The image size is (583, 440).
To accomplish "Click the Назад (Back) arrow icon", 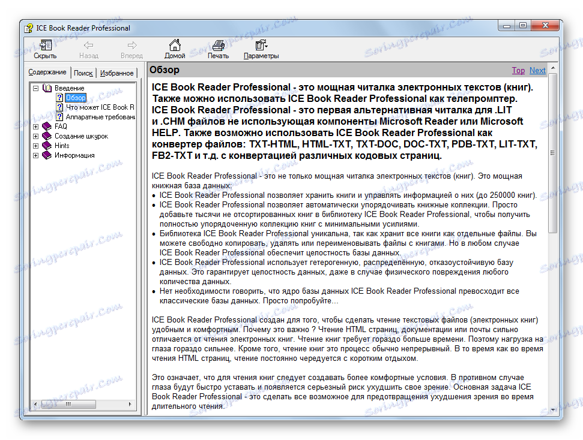I will 88,46.
